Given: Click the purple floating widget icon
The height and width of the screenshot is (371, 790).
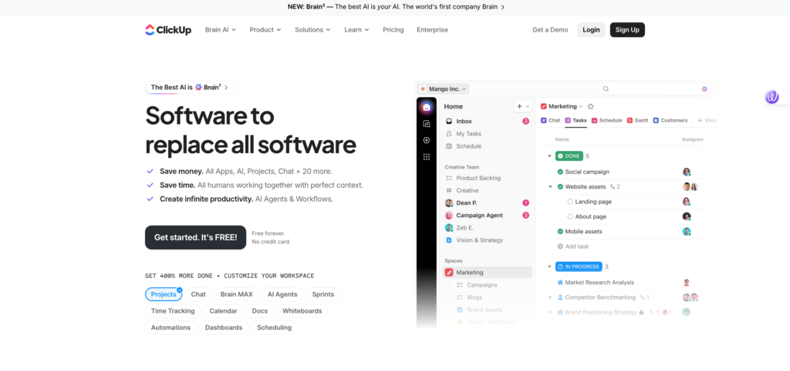Looking at the screenshot, I should pos(771,97).
